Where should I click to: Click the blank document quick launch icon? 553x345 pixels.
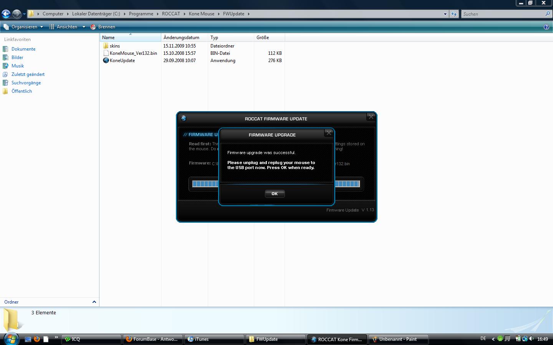(x=46, y=339)
